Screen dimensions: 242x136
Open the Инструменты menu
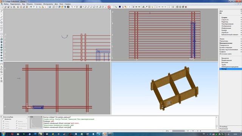point(48,4)
